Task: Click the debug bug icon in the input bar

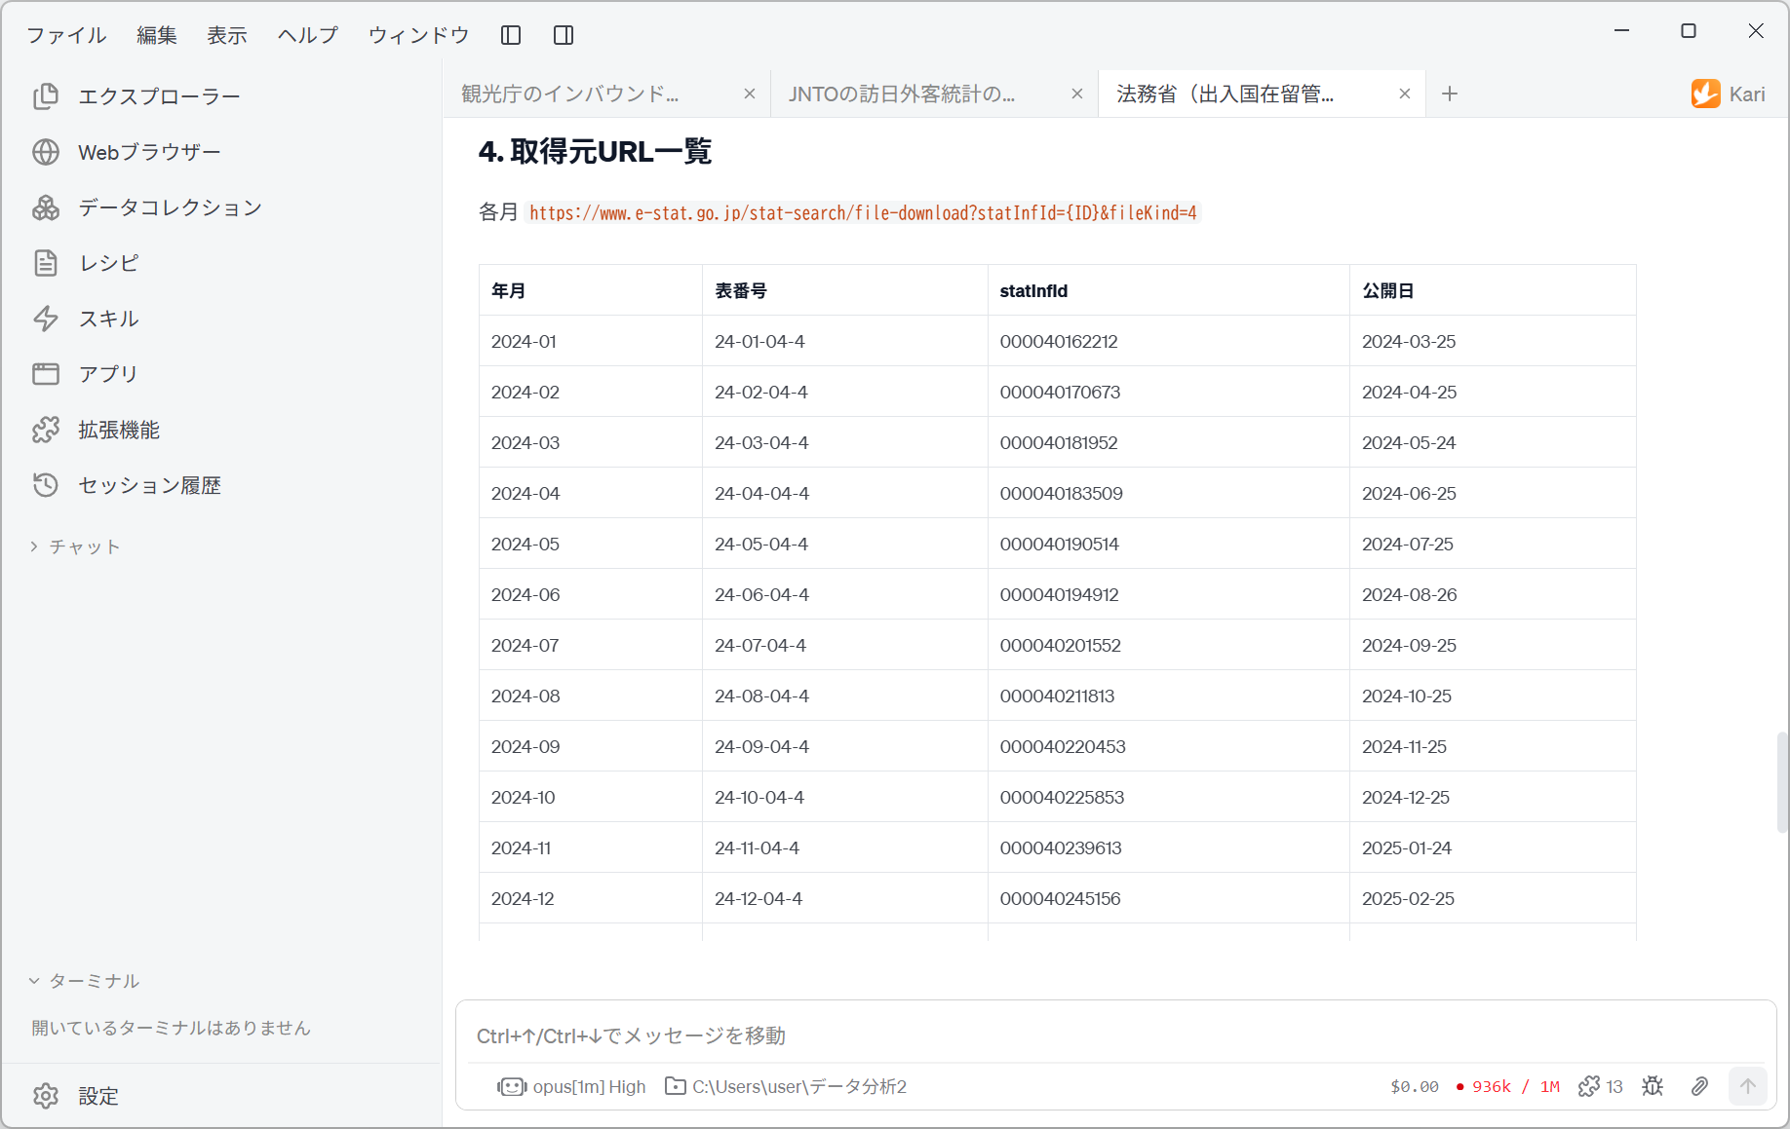Action: [x=1653, y=1086]
